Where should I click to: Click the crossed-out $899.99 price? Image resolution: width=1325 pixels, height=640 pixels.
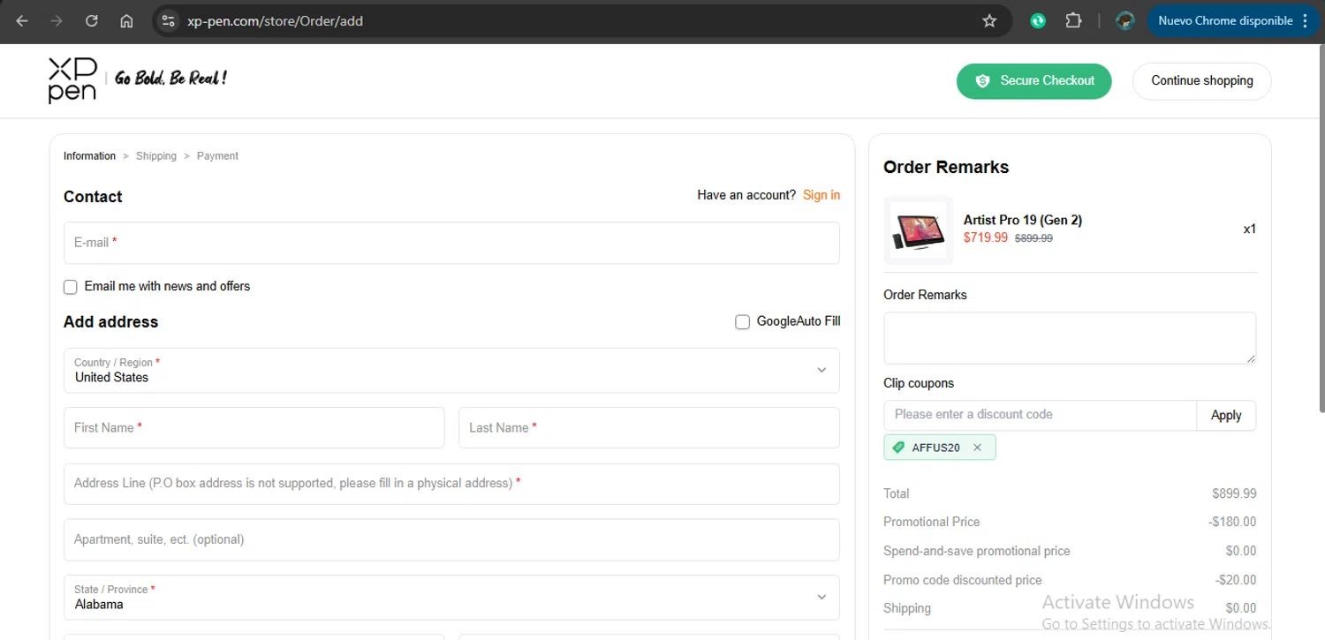(1033, 238)
